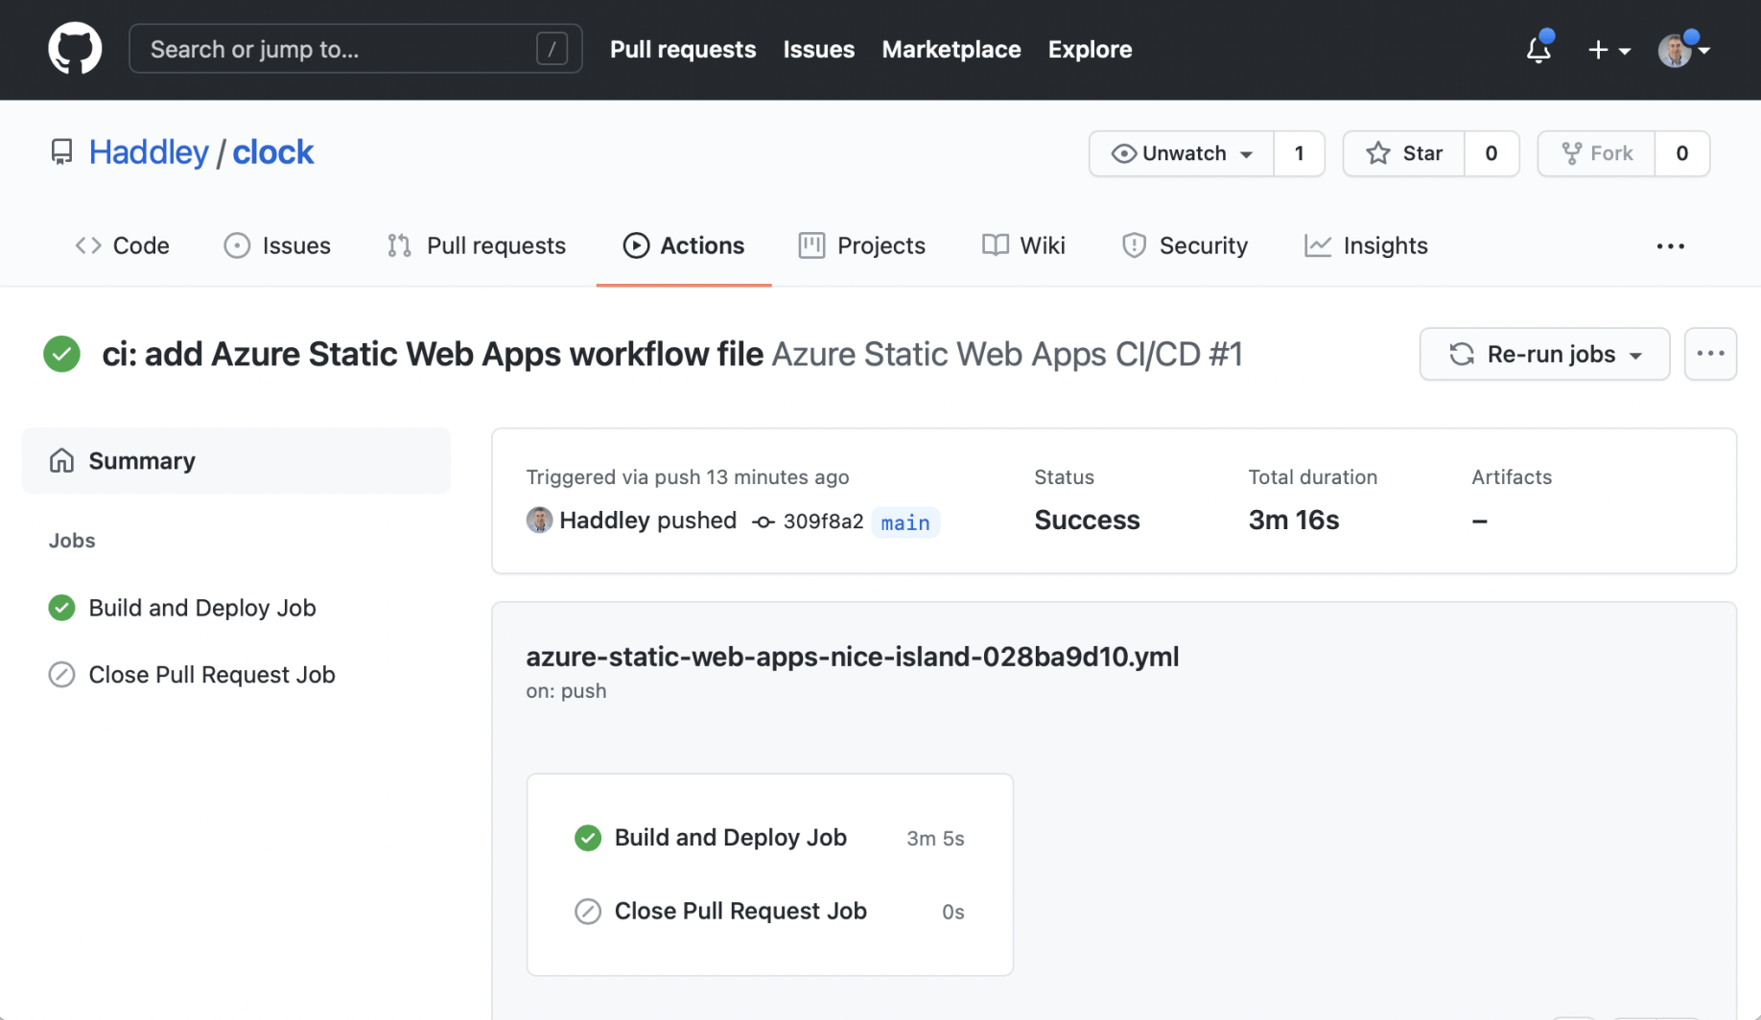Show more repository tabs ellipsis

[1670, 246]
